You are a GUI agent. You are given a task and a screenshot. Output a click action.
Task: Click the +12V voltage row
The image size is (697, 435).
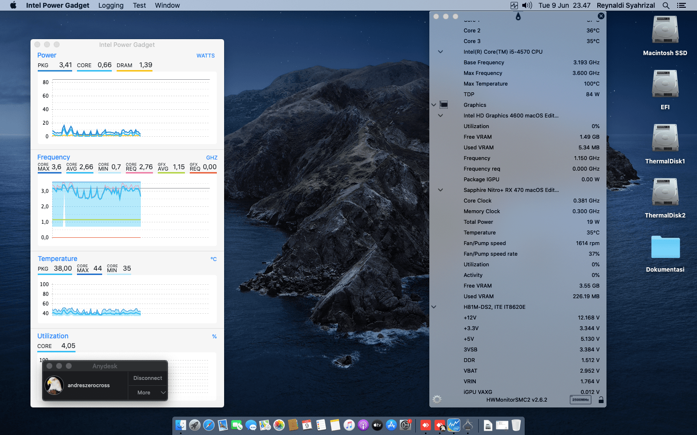(x=517, y=318)
